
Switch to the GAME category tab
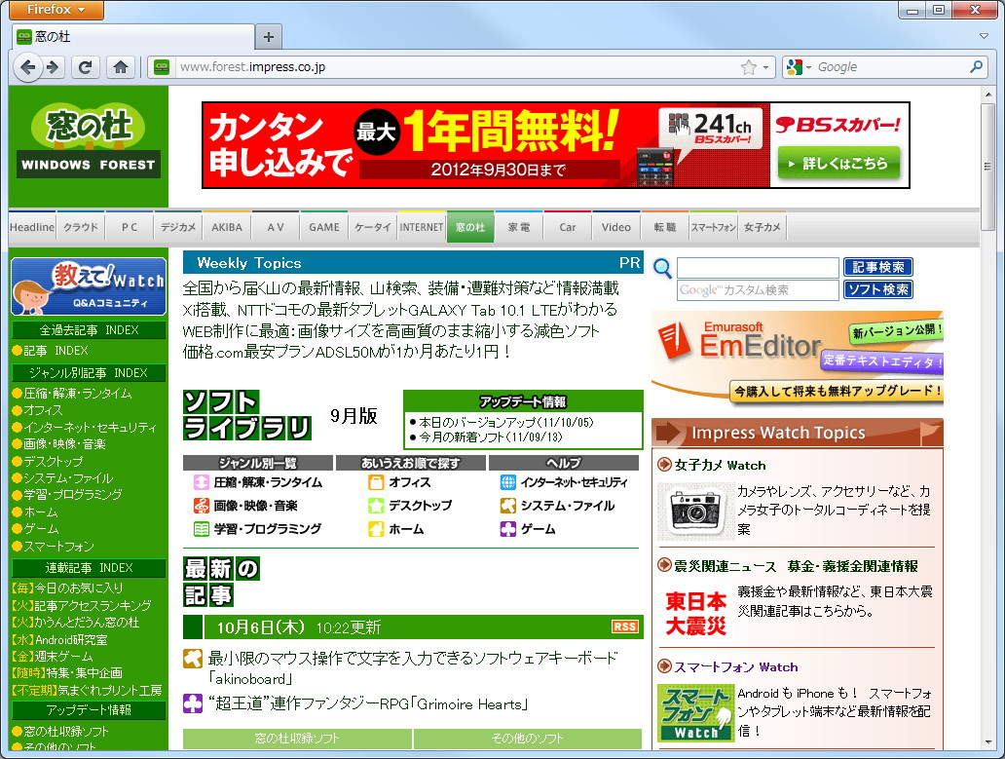point(324,226)
